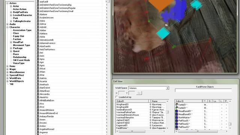
Task: Click the cell list vertical scrollbar thumb
Action: tap(167, 112)
